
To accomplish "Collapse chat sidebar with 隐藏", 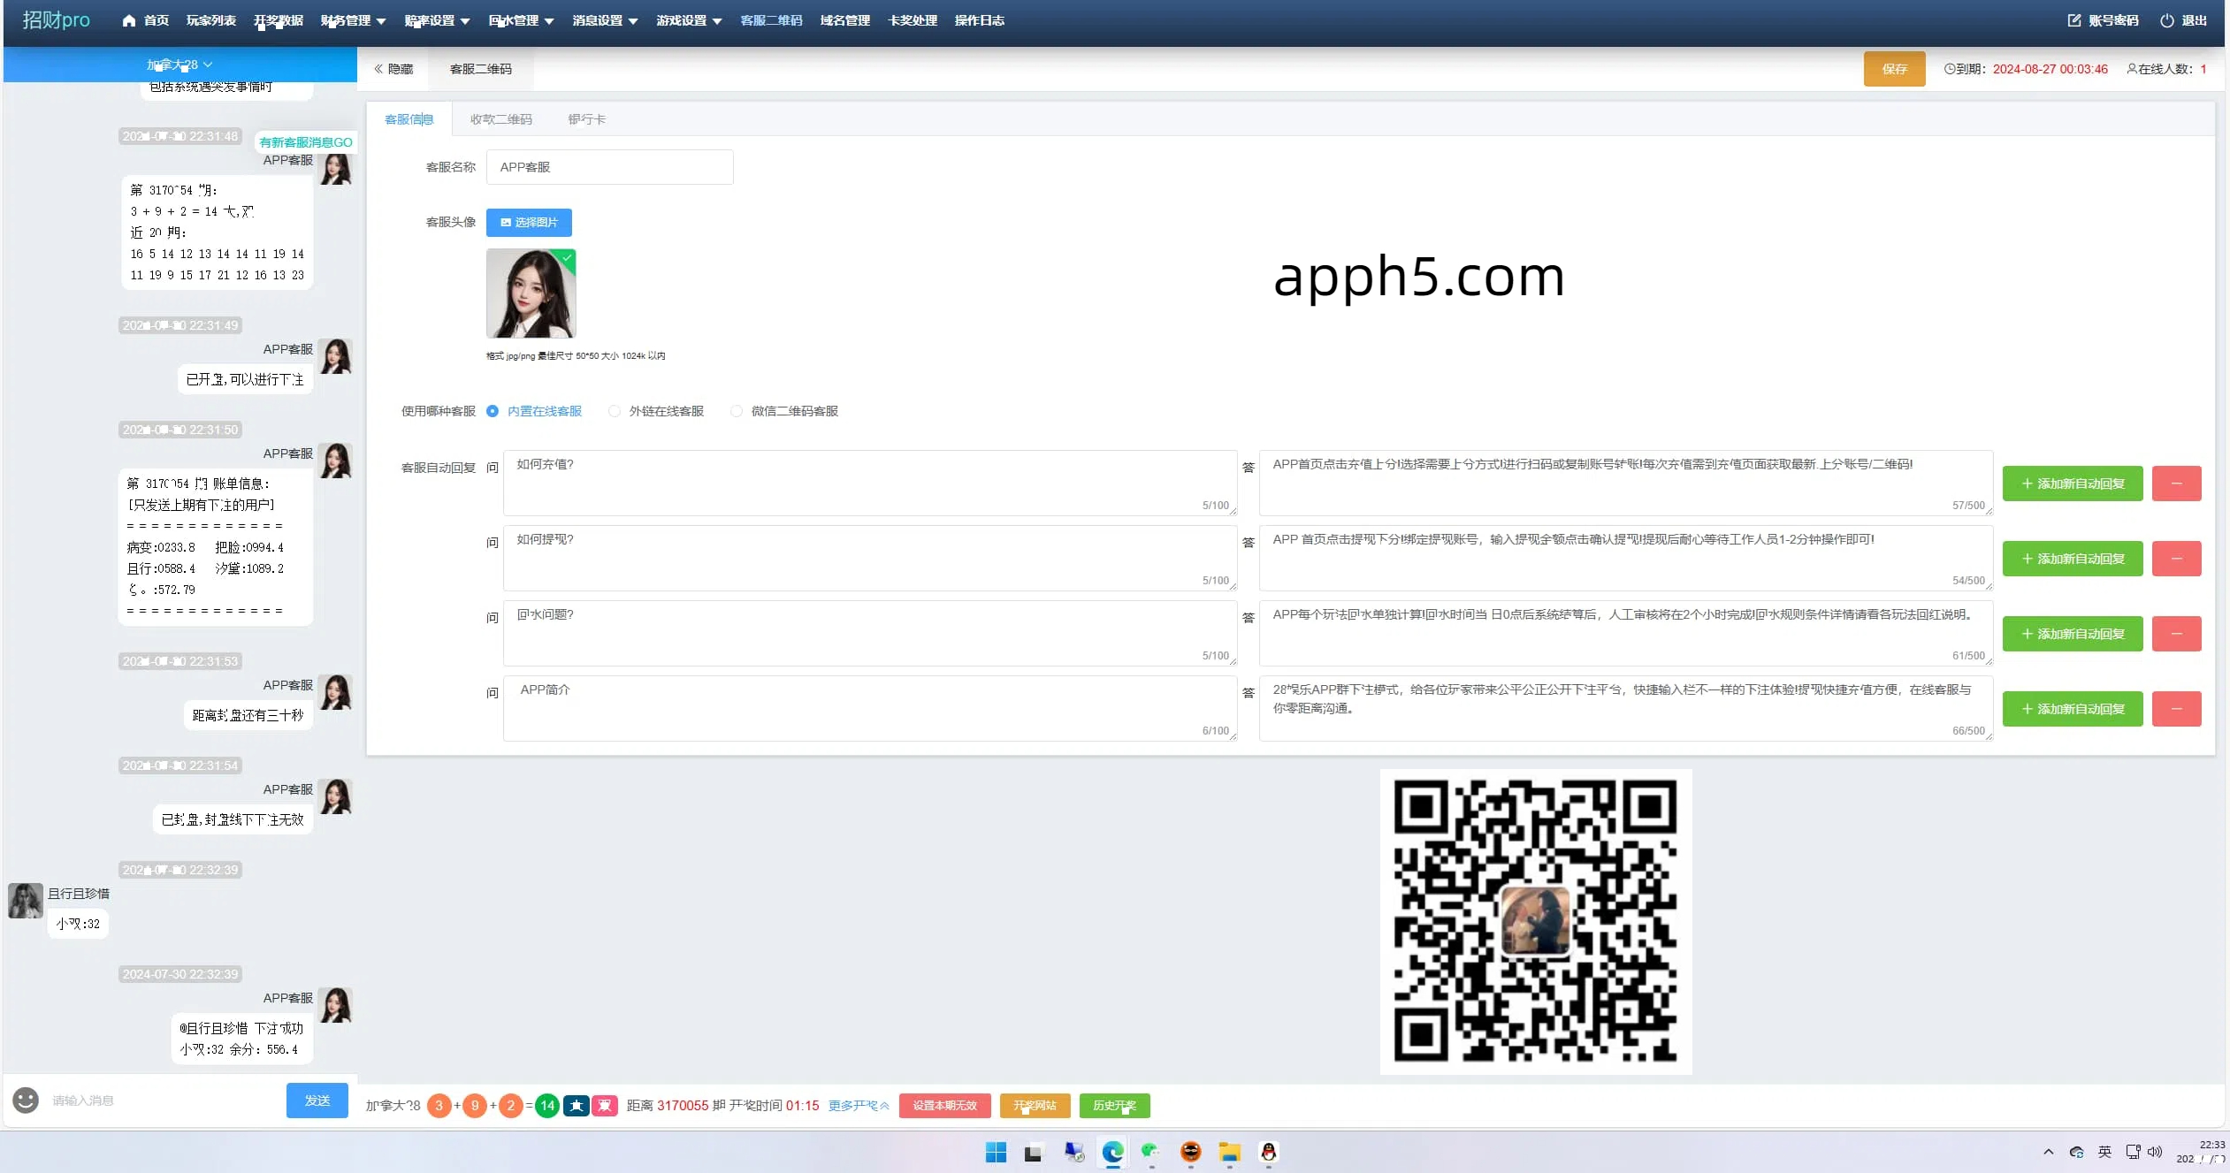I will [x=393, y=69].
